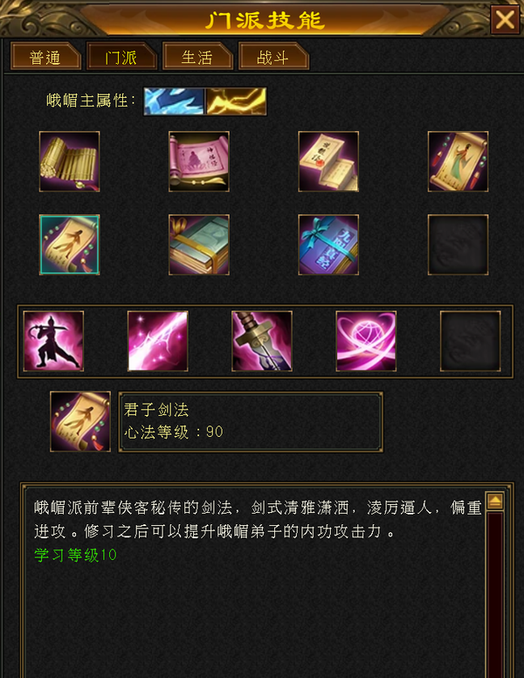Click the paper letters skill icon
The height and width of the screenshot is (678, 524).
pos(328,162)
